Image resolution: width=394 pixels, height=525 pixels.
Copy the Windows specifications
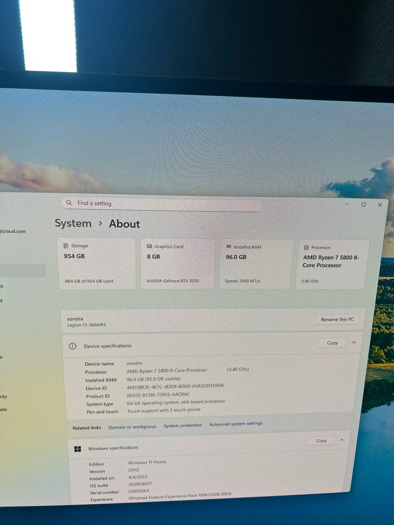click(321, 441)
